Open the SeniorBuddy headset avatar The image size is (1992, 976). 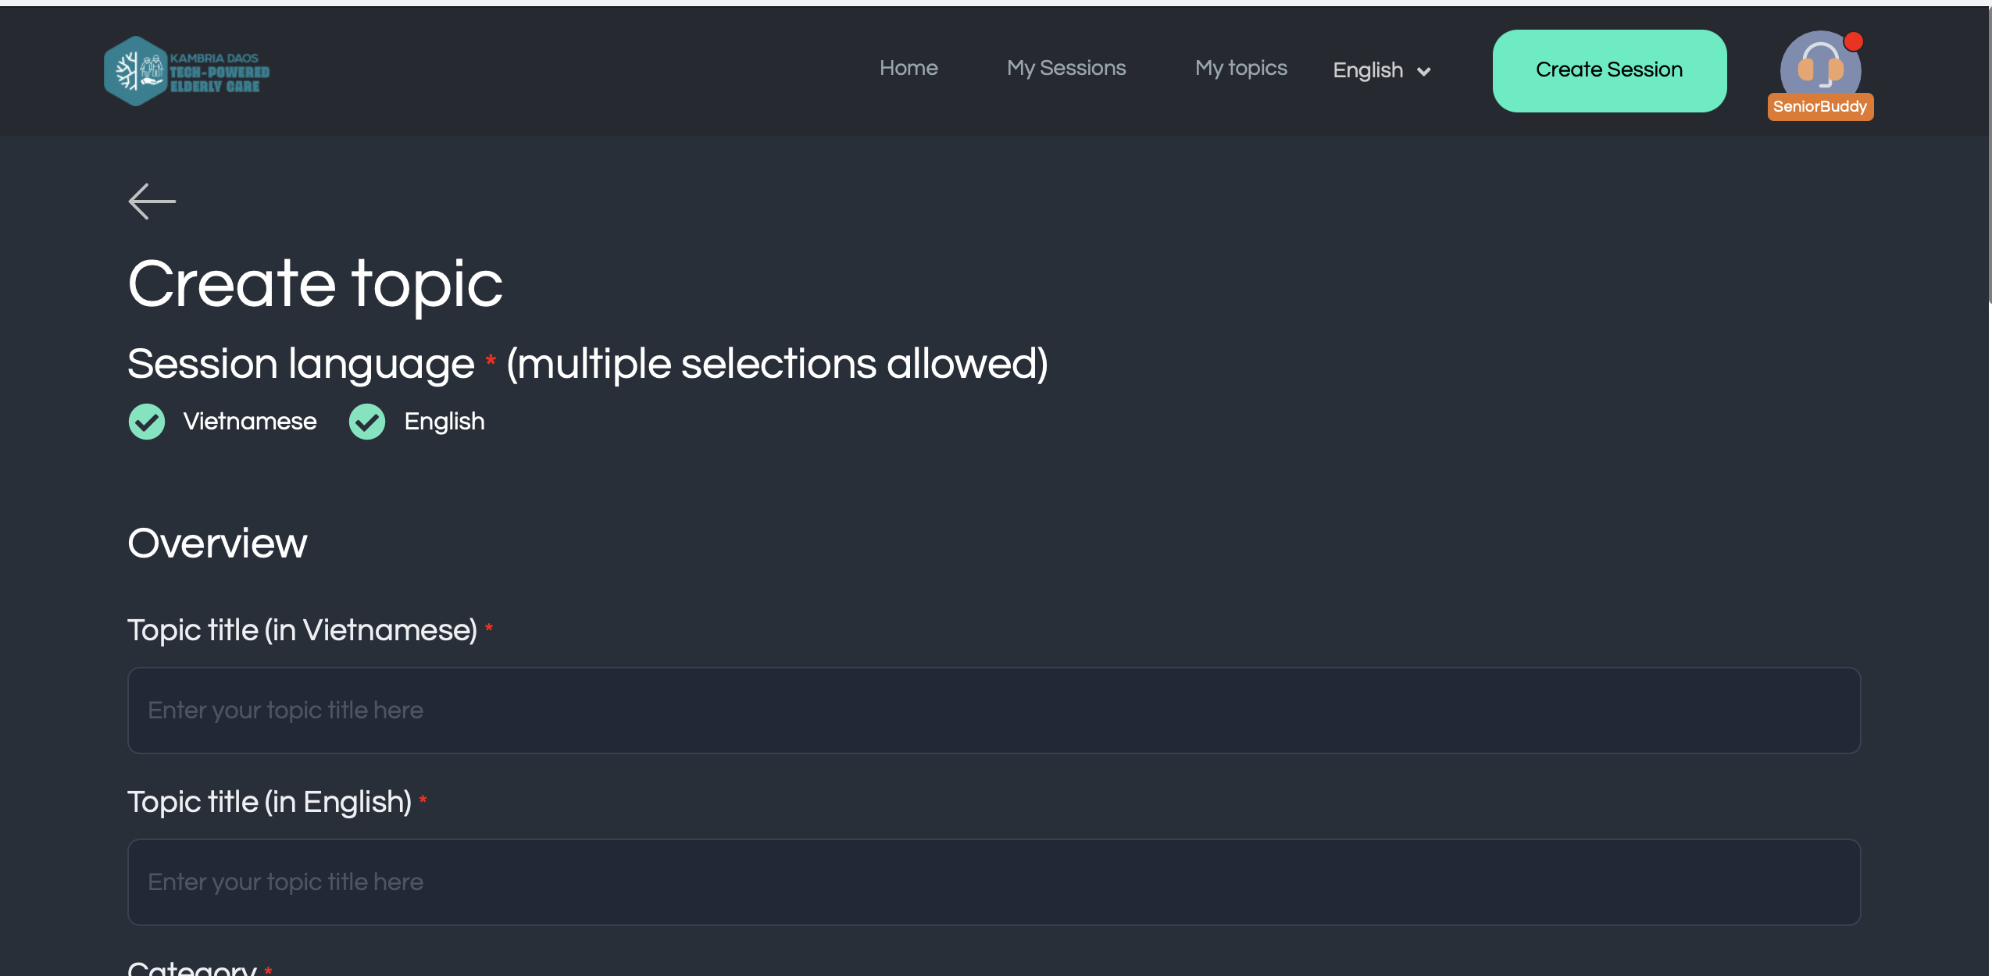(x=1820, y=69)
